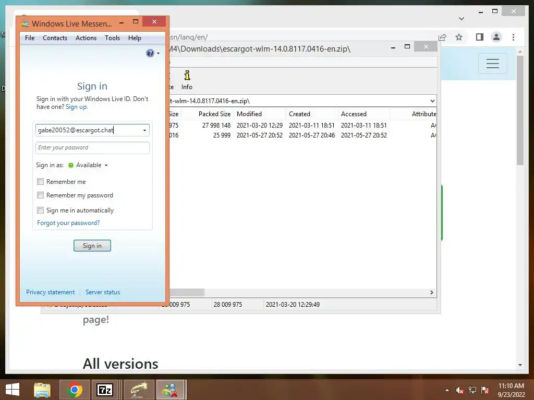
Task: Click Forgot your password link
Action: pos(68,223)
